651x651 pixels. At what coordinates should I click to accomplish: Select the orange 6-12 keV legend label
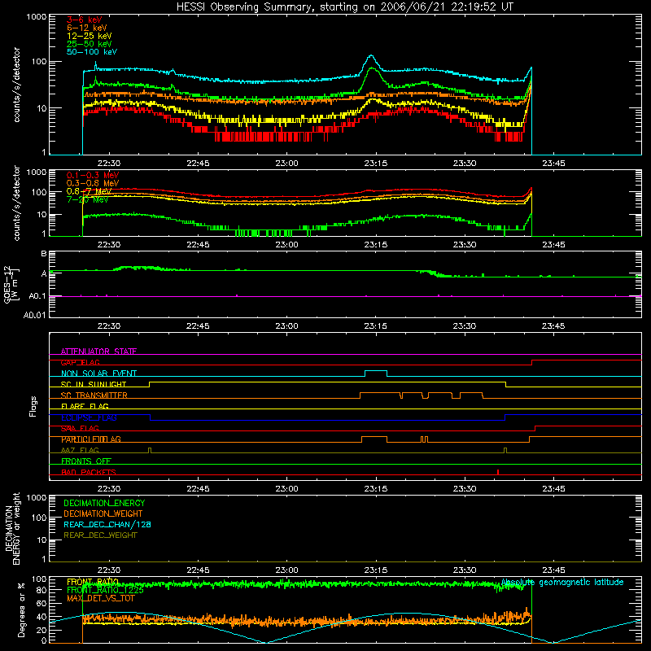pos(87,28)
